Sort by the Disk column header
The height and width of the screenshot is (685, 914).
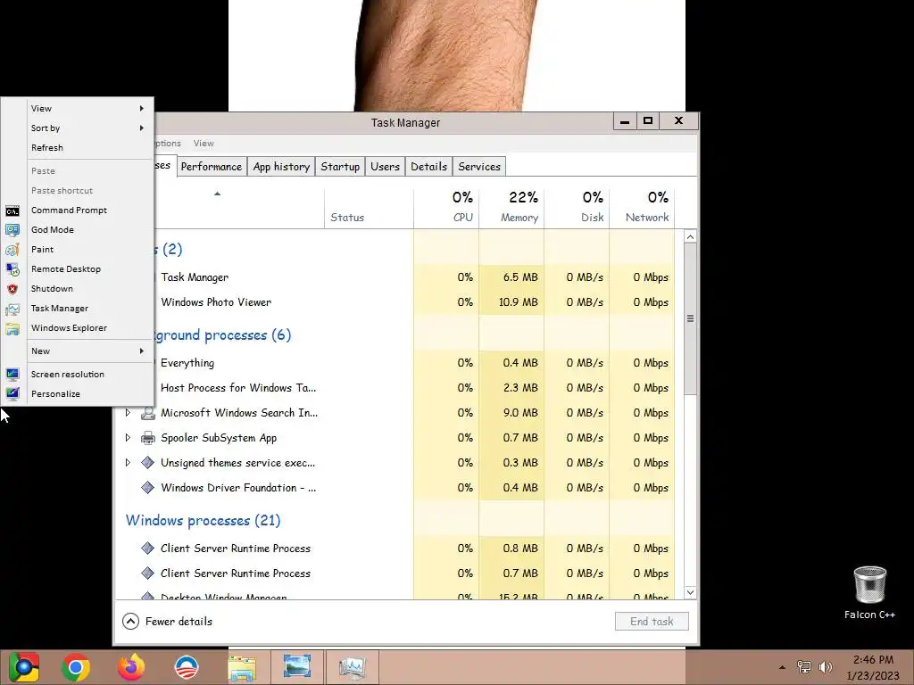(577, 207)
